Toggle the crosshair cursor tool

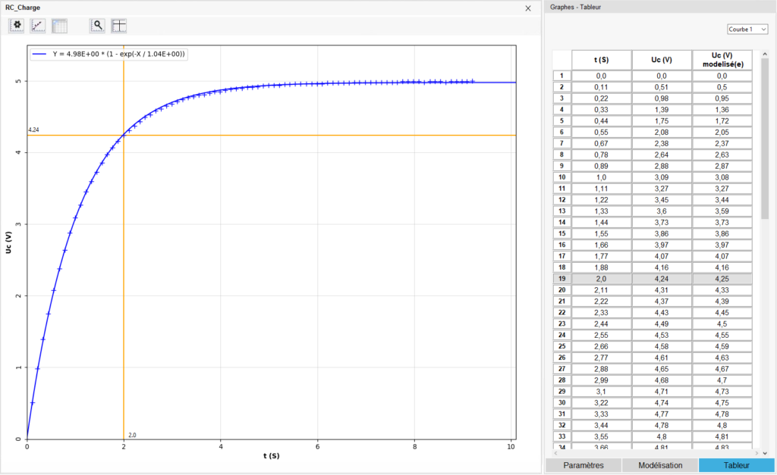pyautogui.click(x=119, y=25)
